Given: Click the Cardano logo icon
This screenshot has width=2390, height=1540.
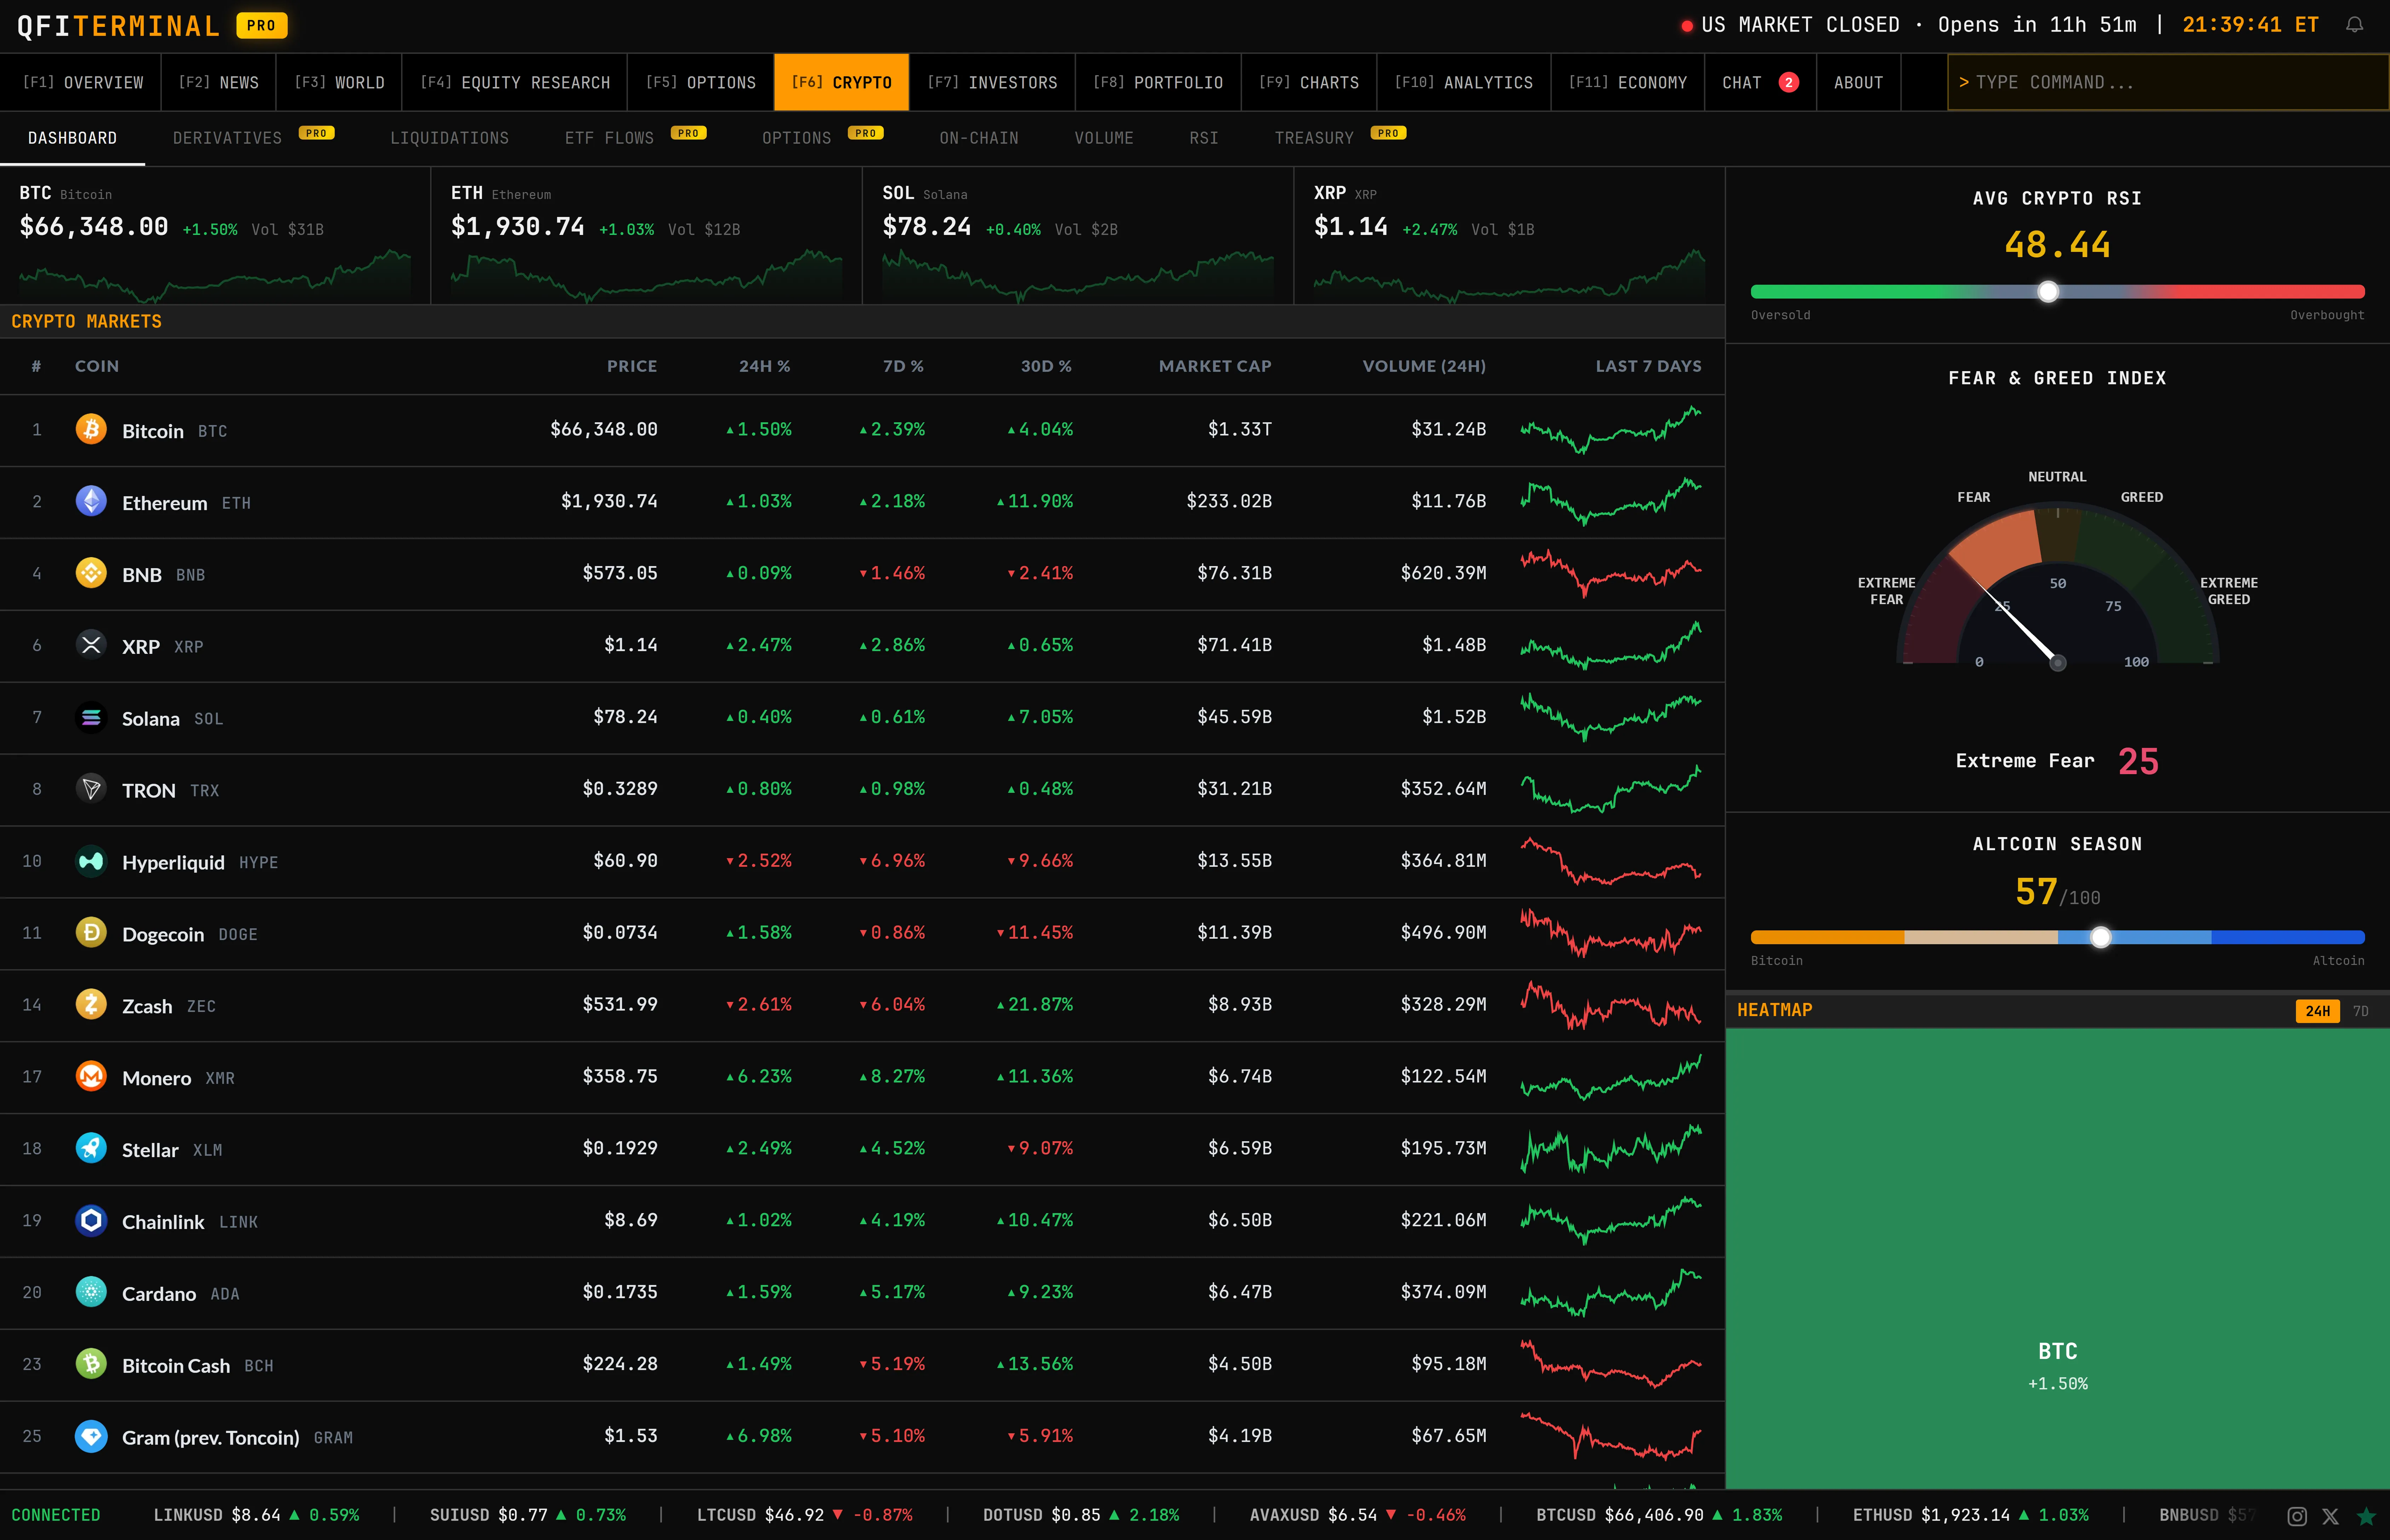Looking at the screenshot, I should point(91,1292).
